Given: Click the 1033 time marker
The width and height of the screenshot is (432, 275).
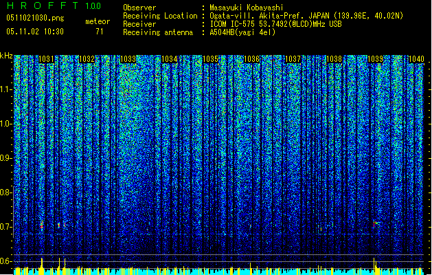Looking at the screenshot, I should [x=128, y=59].
